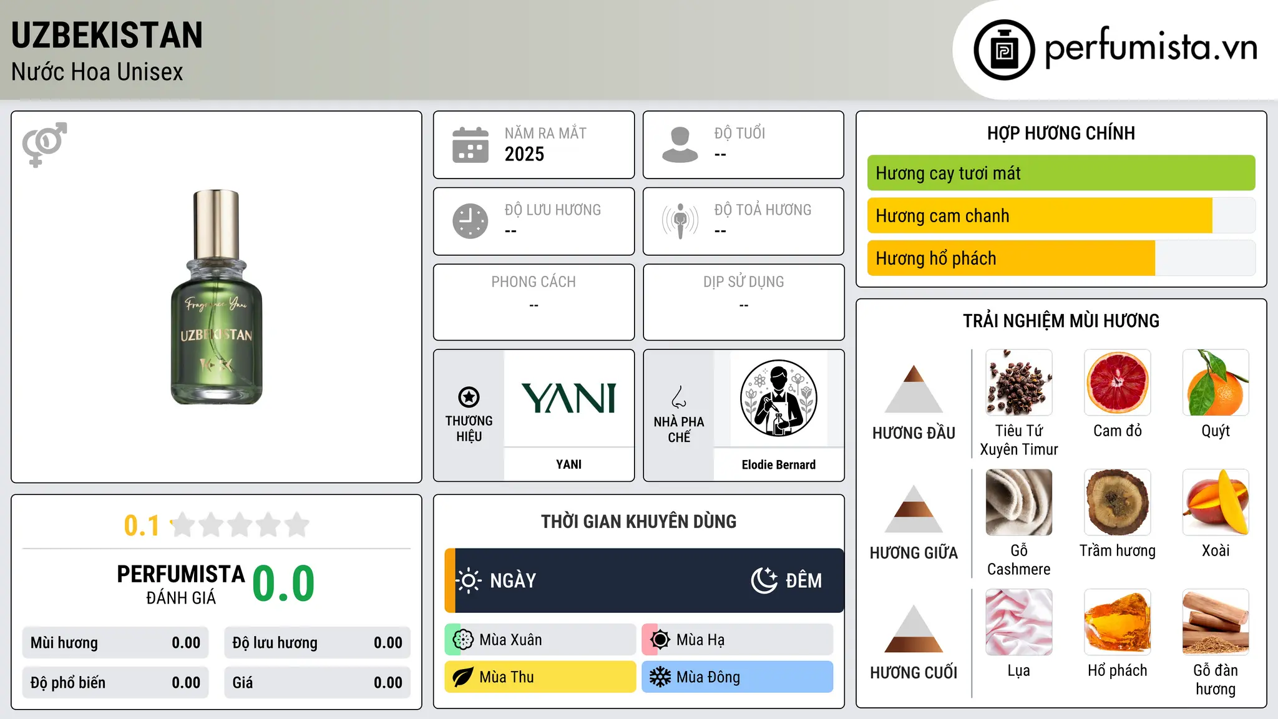
Task: Click the Độ lưu hương 0.00 score box
Action: pos(318,643)
